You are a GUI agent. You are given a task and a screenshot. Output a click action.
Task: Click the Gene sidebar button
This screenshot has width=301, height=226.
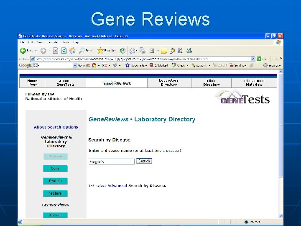coord(55,168)
